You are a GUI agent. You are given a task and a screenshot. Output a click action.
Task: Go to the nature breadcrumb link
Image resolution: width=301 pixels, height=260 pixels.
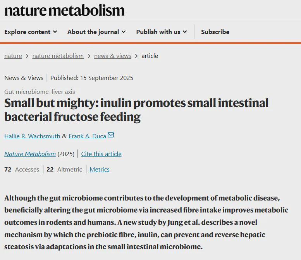point(13,56)
